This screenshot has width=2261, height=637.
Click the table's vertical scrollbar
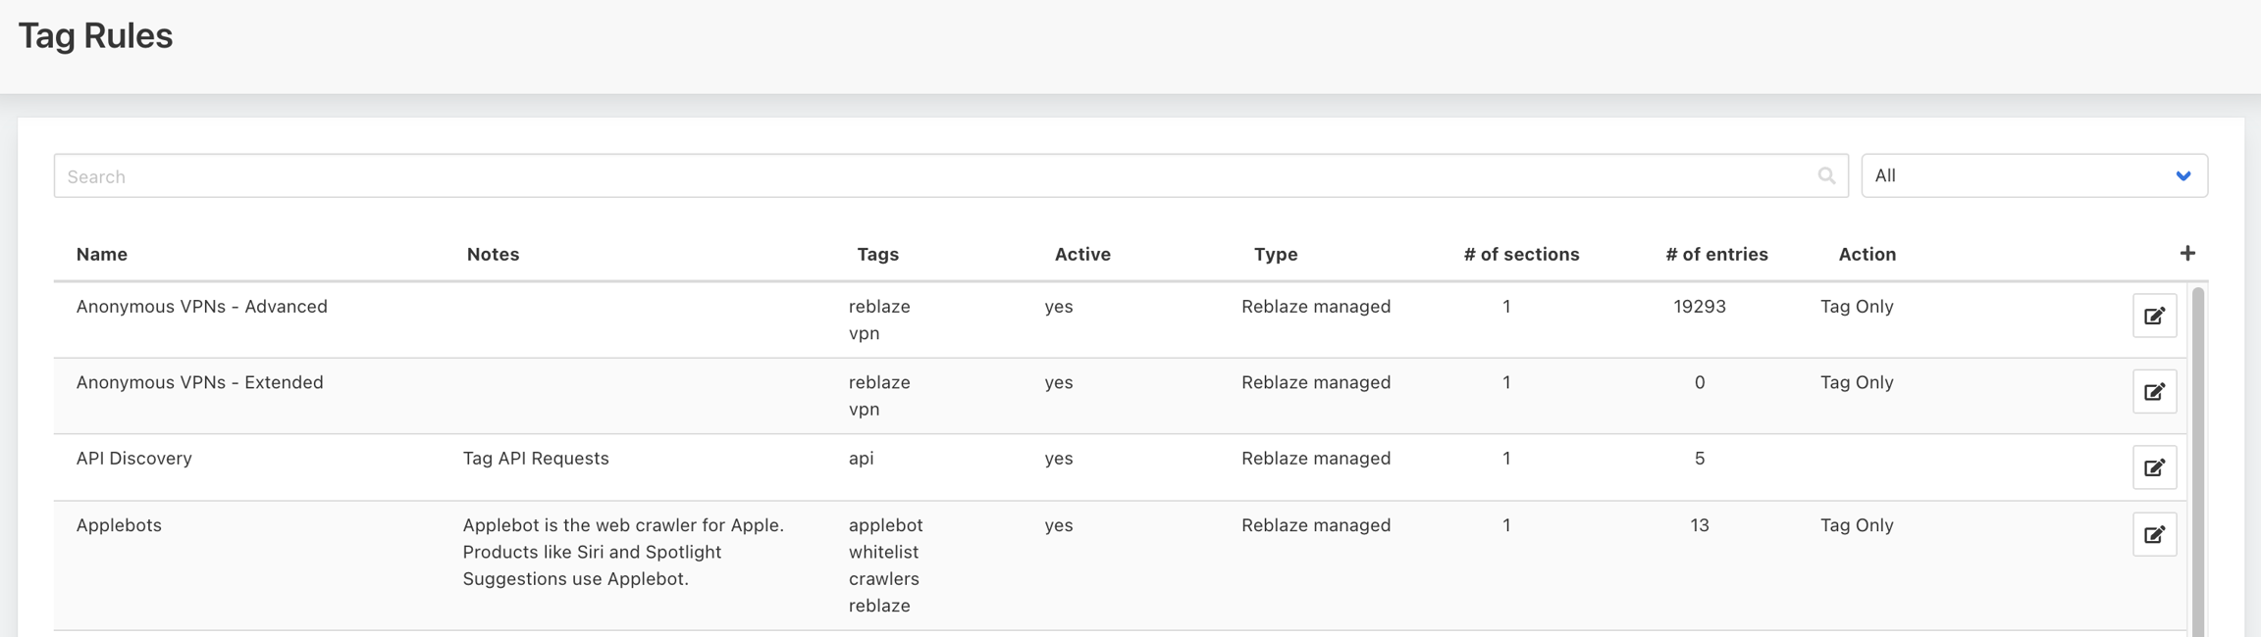click(2198, 461)
